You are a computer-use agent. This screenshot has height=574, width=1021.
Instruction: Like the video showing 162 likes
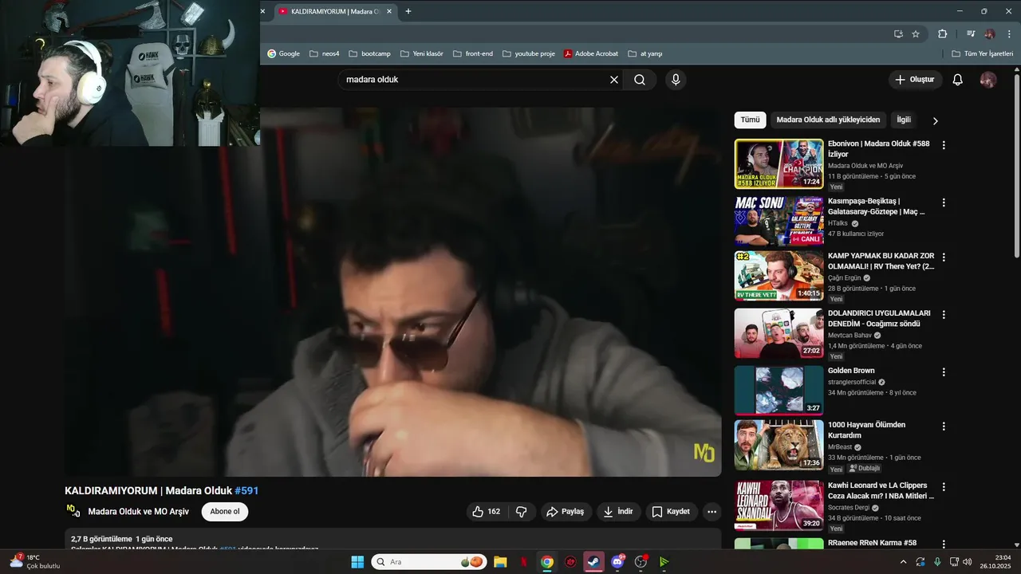click(487, 512)
